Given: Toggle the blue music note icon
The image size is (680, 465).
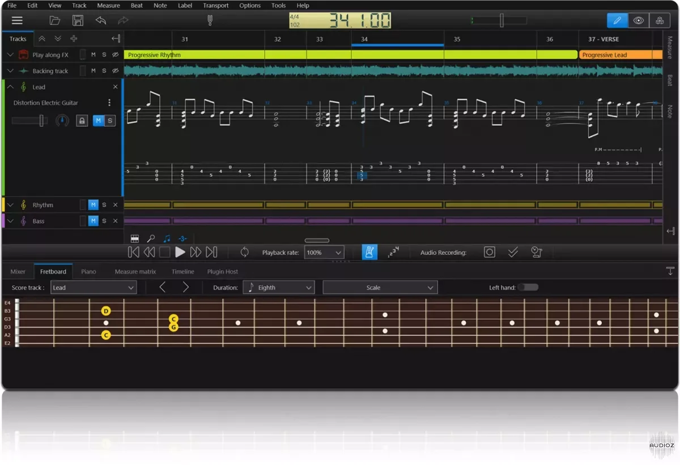Looking at the screenshot, I should tap(167, 238).
